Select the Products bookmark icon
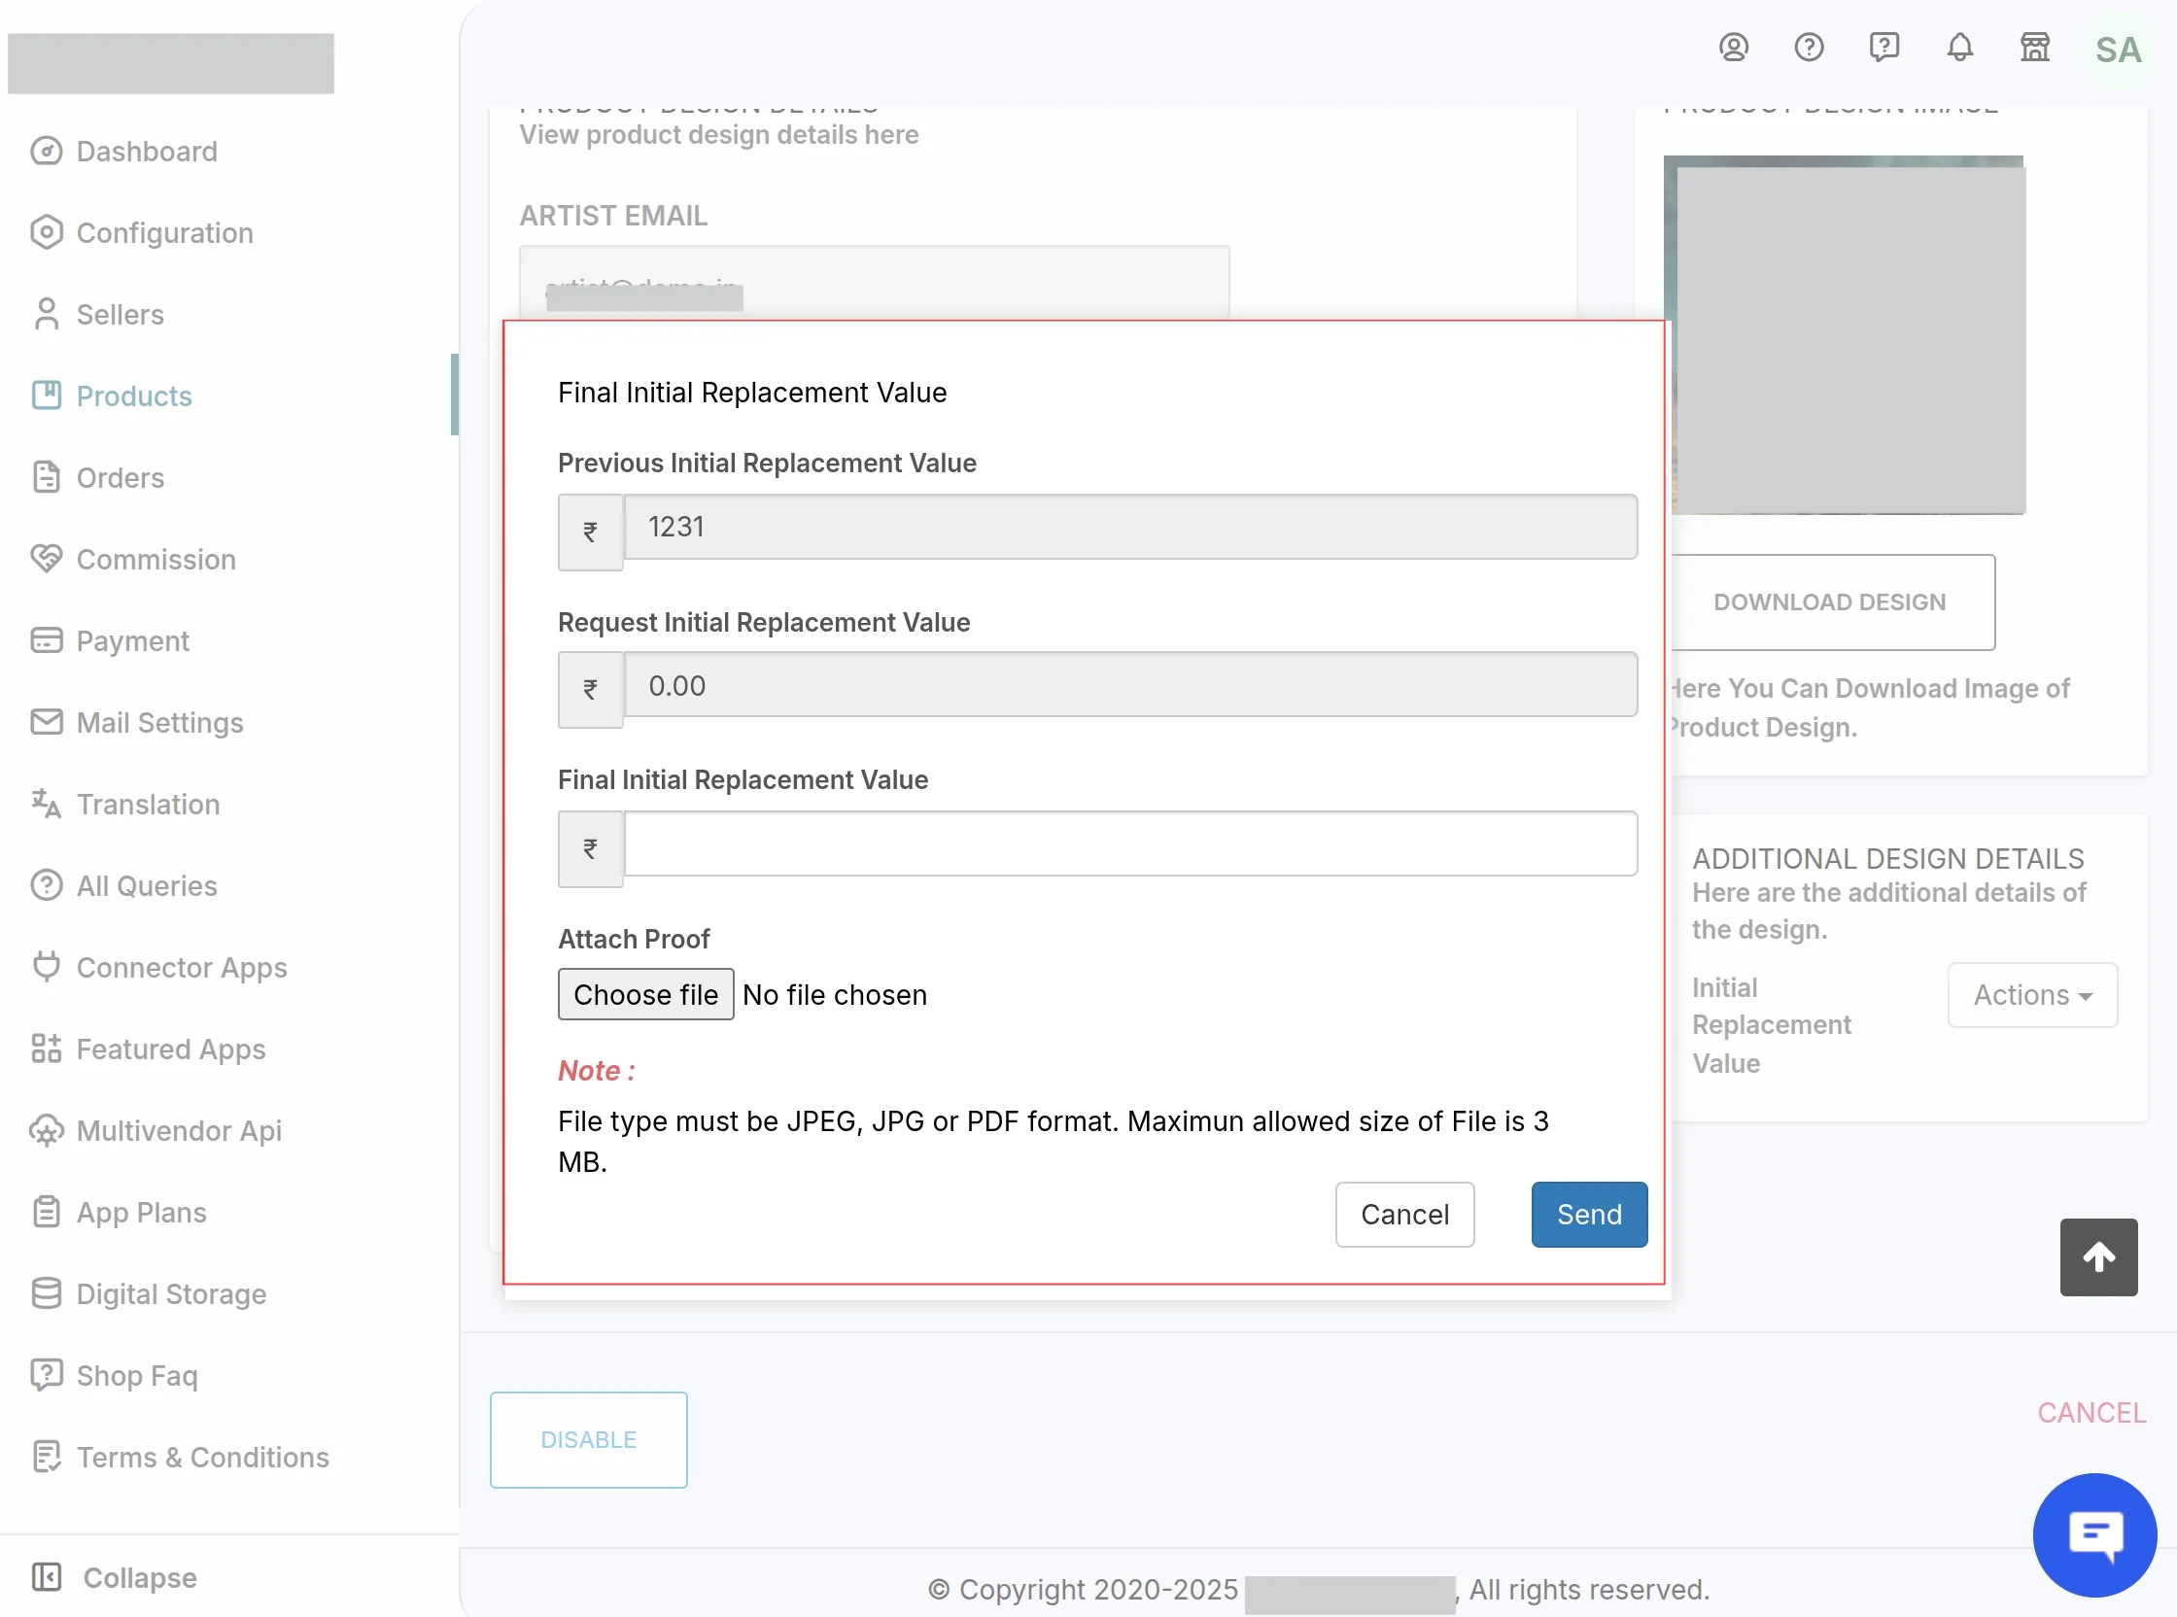 (46, 396)
